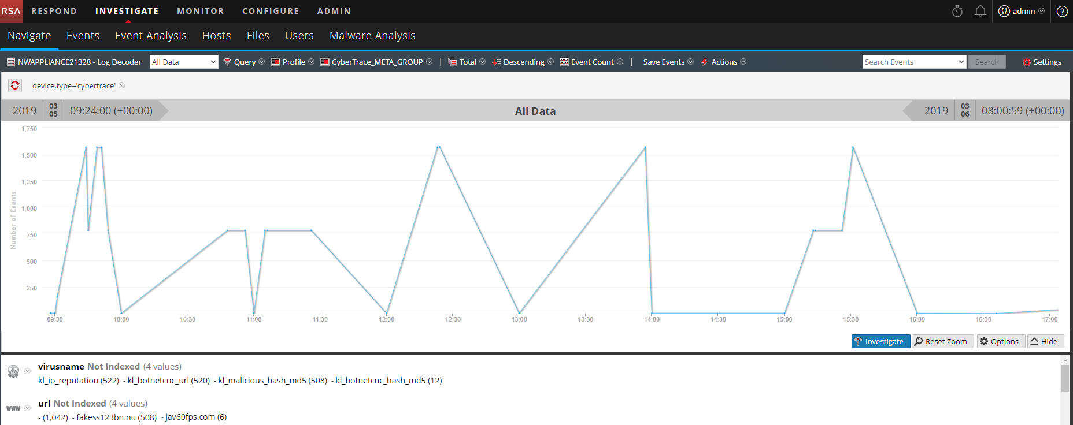Viewport: 1073px width, 425px height.
Task: Hide the timeline chart panel
Action: point(1045,341)
